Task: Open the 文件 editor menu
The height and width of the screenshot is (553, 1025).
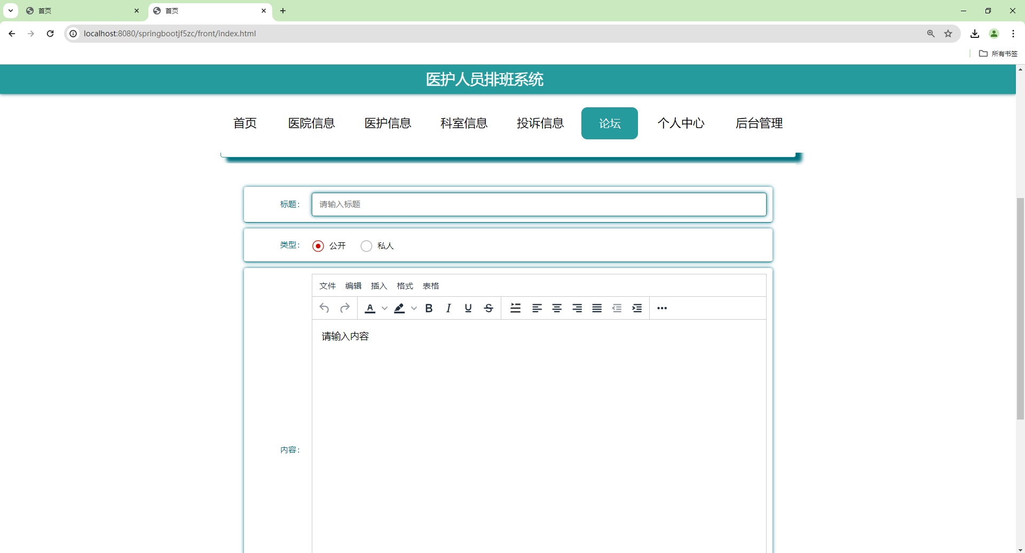Action: [x=327, y=286]
